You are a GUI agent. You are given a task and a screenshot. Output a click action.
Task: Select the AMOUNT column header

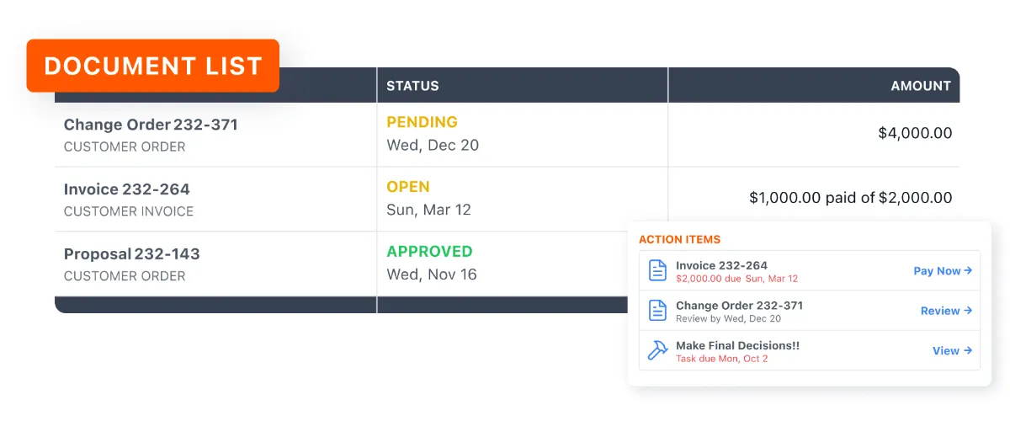pos(921,86)
